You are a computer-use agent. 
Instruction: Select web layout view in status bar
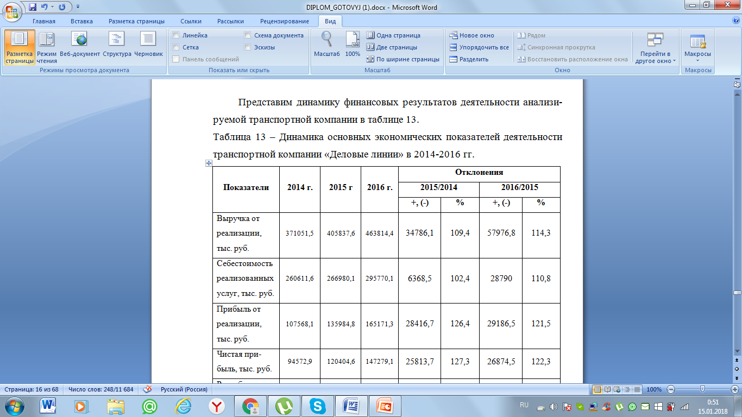(618, 389)
